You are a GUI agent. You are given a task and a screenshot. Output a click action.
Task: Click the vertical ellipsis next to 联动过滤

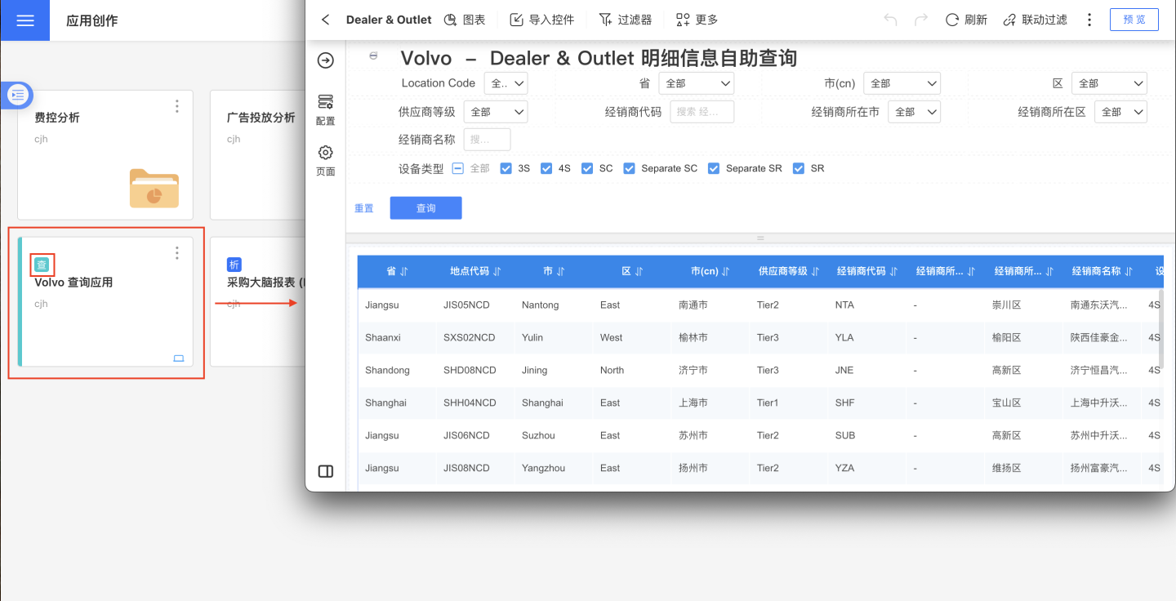pyautogui.click(x=1089, y=20)
